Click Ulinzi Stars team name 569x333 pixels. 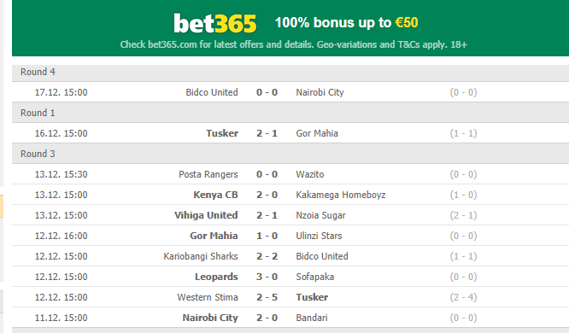319,236
